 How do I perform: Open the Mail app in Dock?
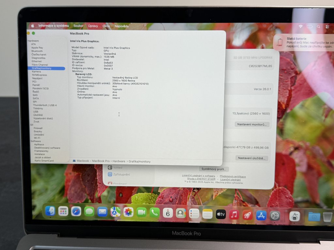102,212
